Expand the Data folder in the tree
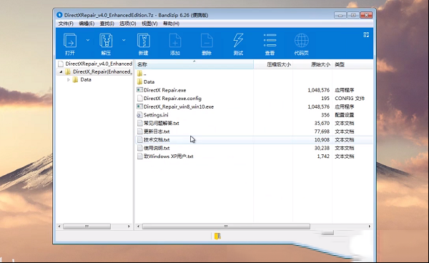The height and width of the screenshot is (263, 429). click(69, 80)
